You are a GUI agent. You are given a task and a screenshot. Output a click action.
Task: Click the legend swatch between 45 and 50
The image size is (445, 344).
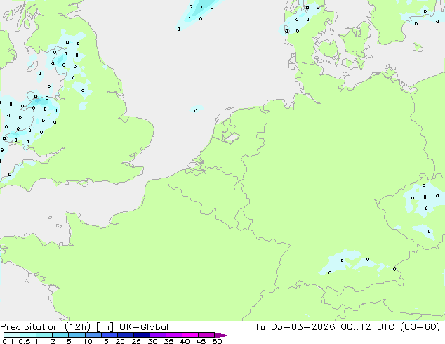pos(206,335)
